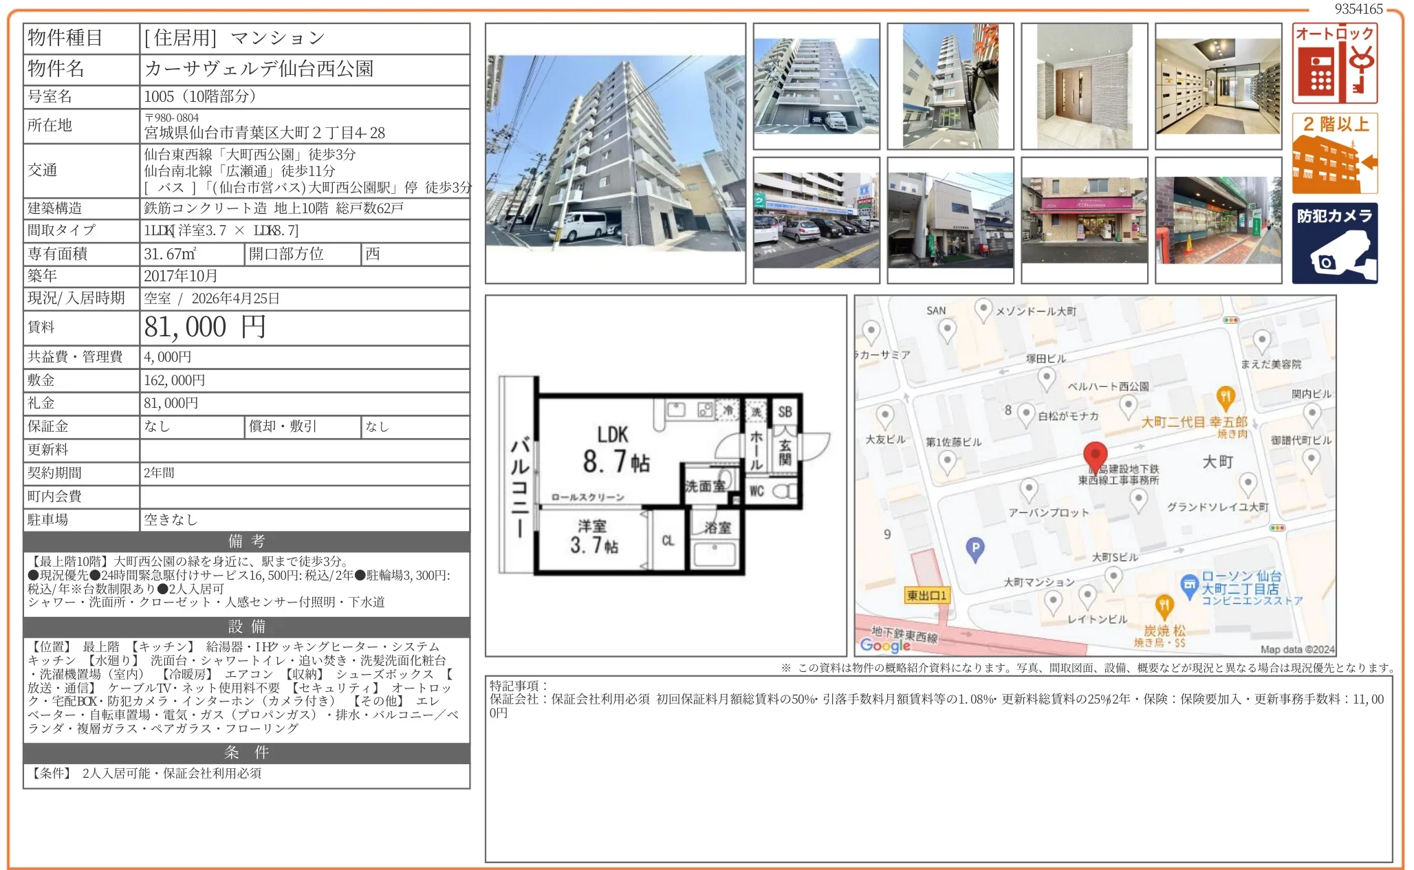Image resolution: width=1414 pixels, height=870 pixels.
Task: Click the 設備 section header bar
Action: tap(246, 627)
